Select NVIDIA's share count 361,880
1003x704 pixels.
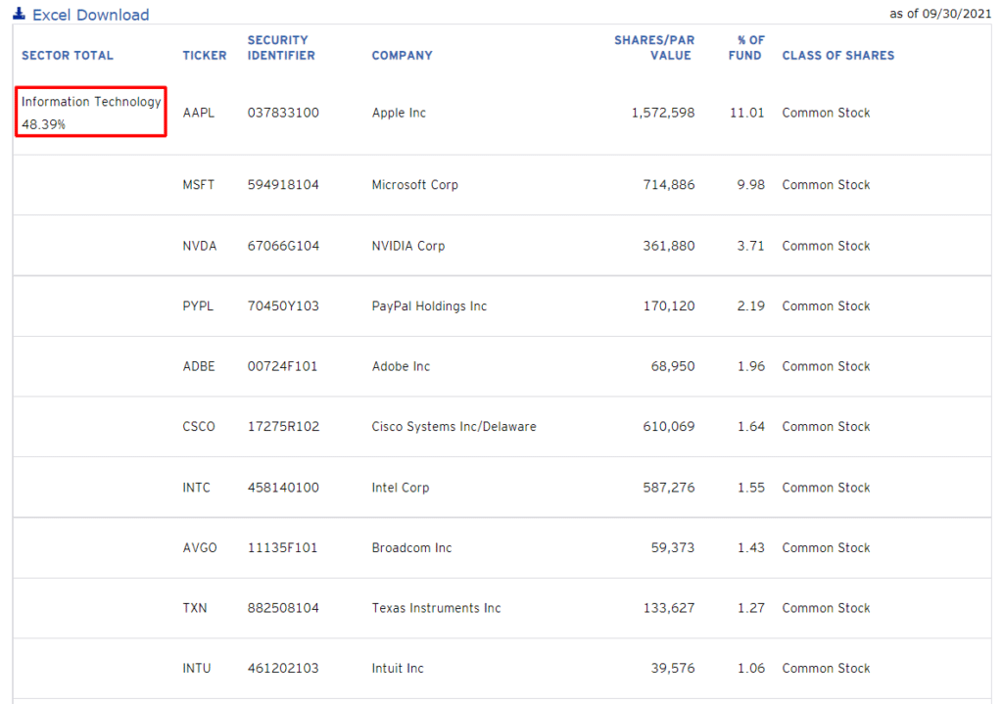(x=669, y=246)
